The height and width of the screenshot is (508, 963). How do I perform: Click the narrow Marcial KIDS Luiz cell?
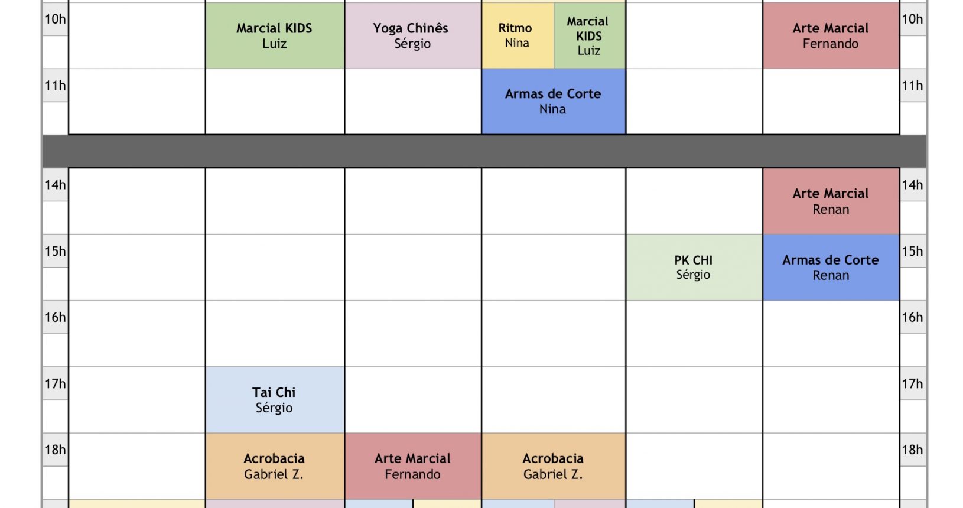[590, 35]
